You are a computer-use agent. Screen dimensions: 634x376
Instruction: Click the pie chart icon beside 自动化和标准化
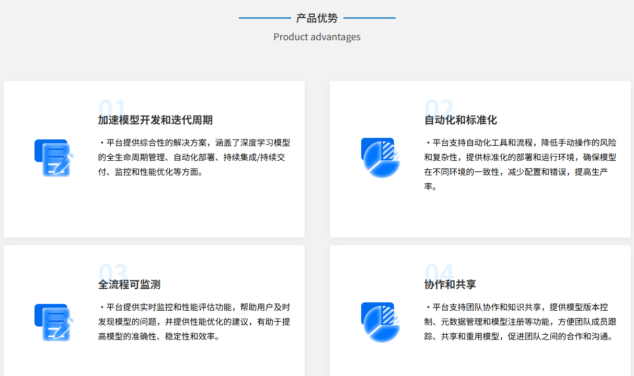(380, 158)
